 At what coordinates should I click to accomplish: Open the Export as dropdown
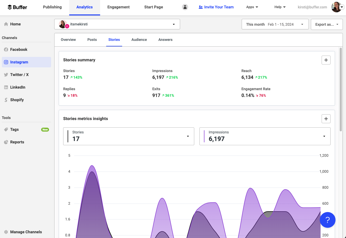[327, 24]
